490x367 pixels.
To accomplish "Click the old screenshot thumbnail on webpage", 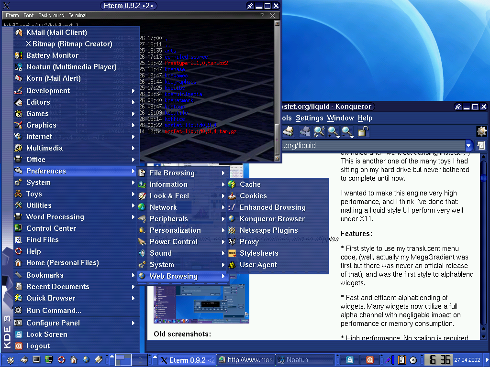I will (x=201, y=304).
